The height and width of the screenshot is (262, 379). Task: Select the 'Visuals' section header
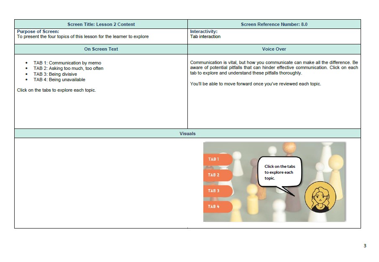[187, 134]
